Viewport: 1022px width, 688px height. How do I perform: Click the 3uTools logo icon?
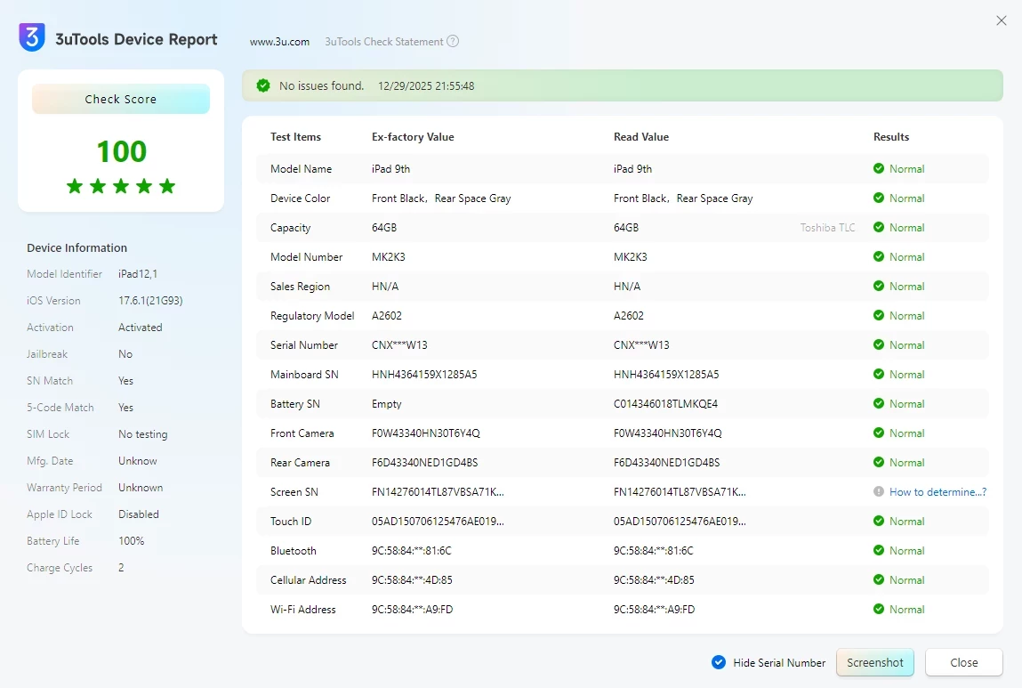(x=32, y=37)
